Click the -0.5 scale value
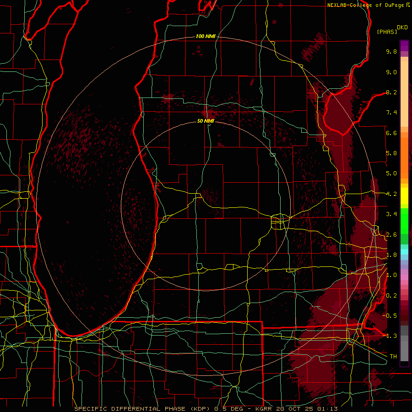The height and width of the screenshot is (412, 412). click(390, 316)
